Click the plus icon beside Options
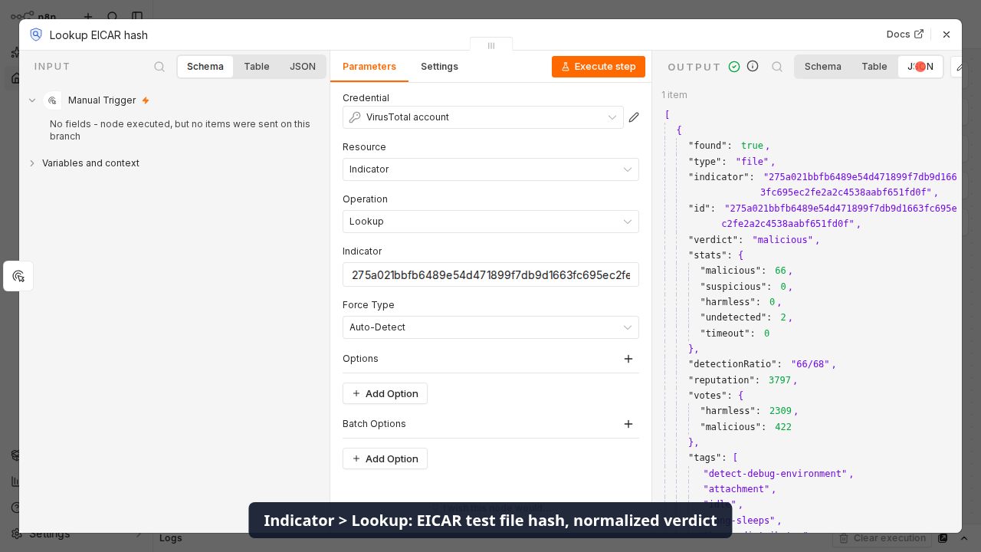Viewport: 981px width, 552px height. 628,359
